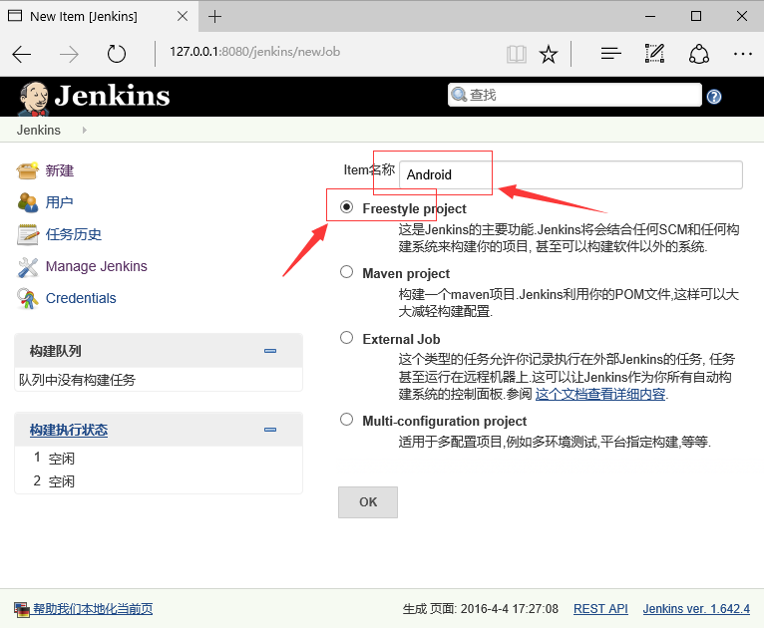Open the 帮助我们本地化当前页 link
764x628 pixels.
pos(93,609)
